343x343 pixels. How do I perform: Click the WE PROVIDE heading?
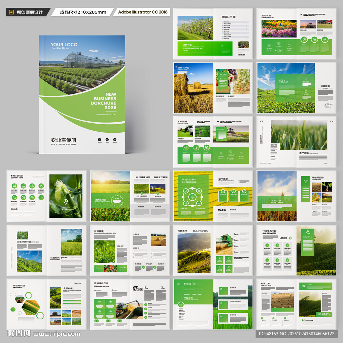(138, 288)
